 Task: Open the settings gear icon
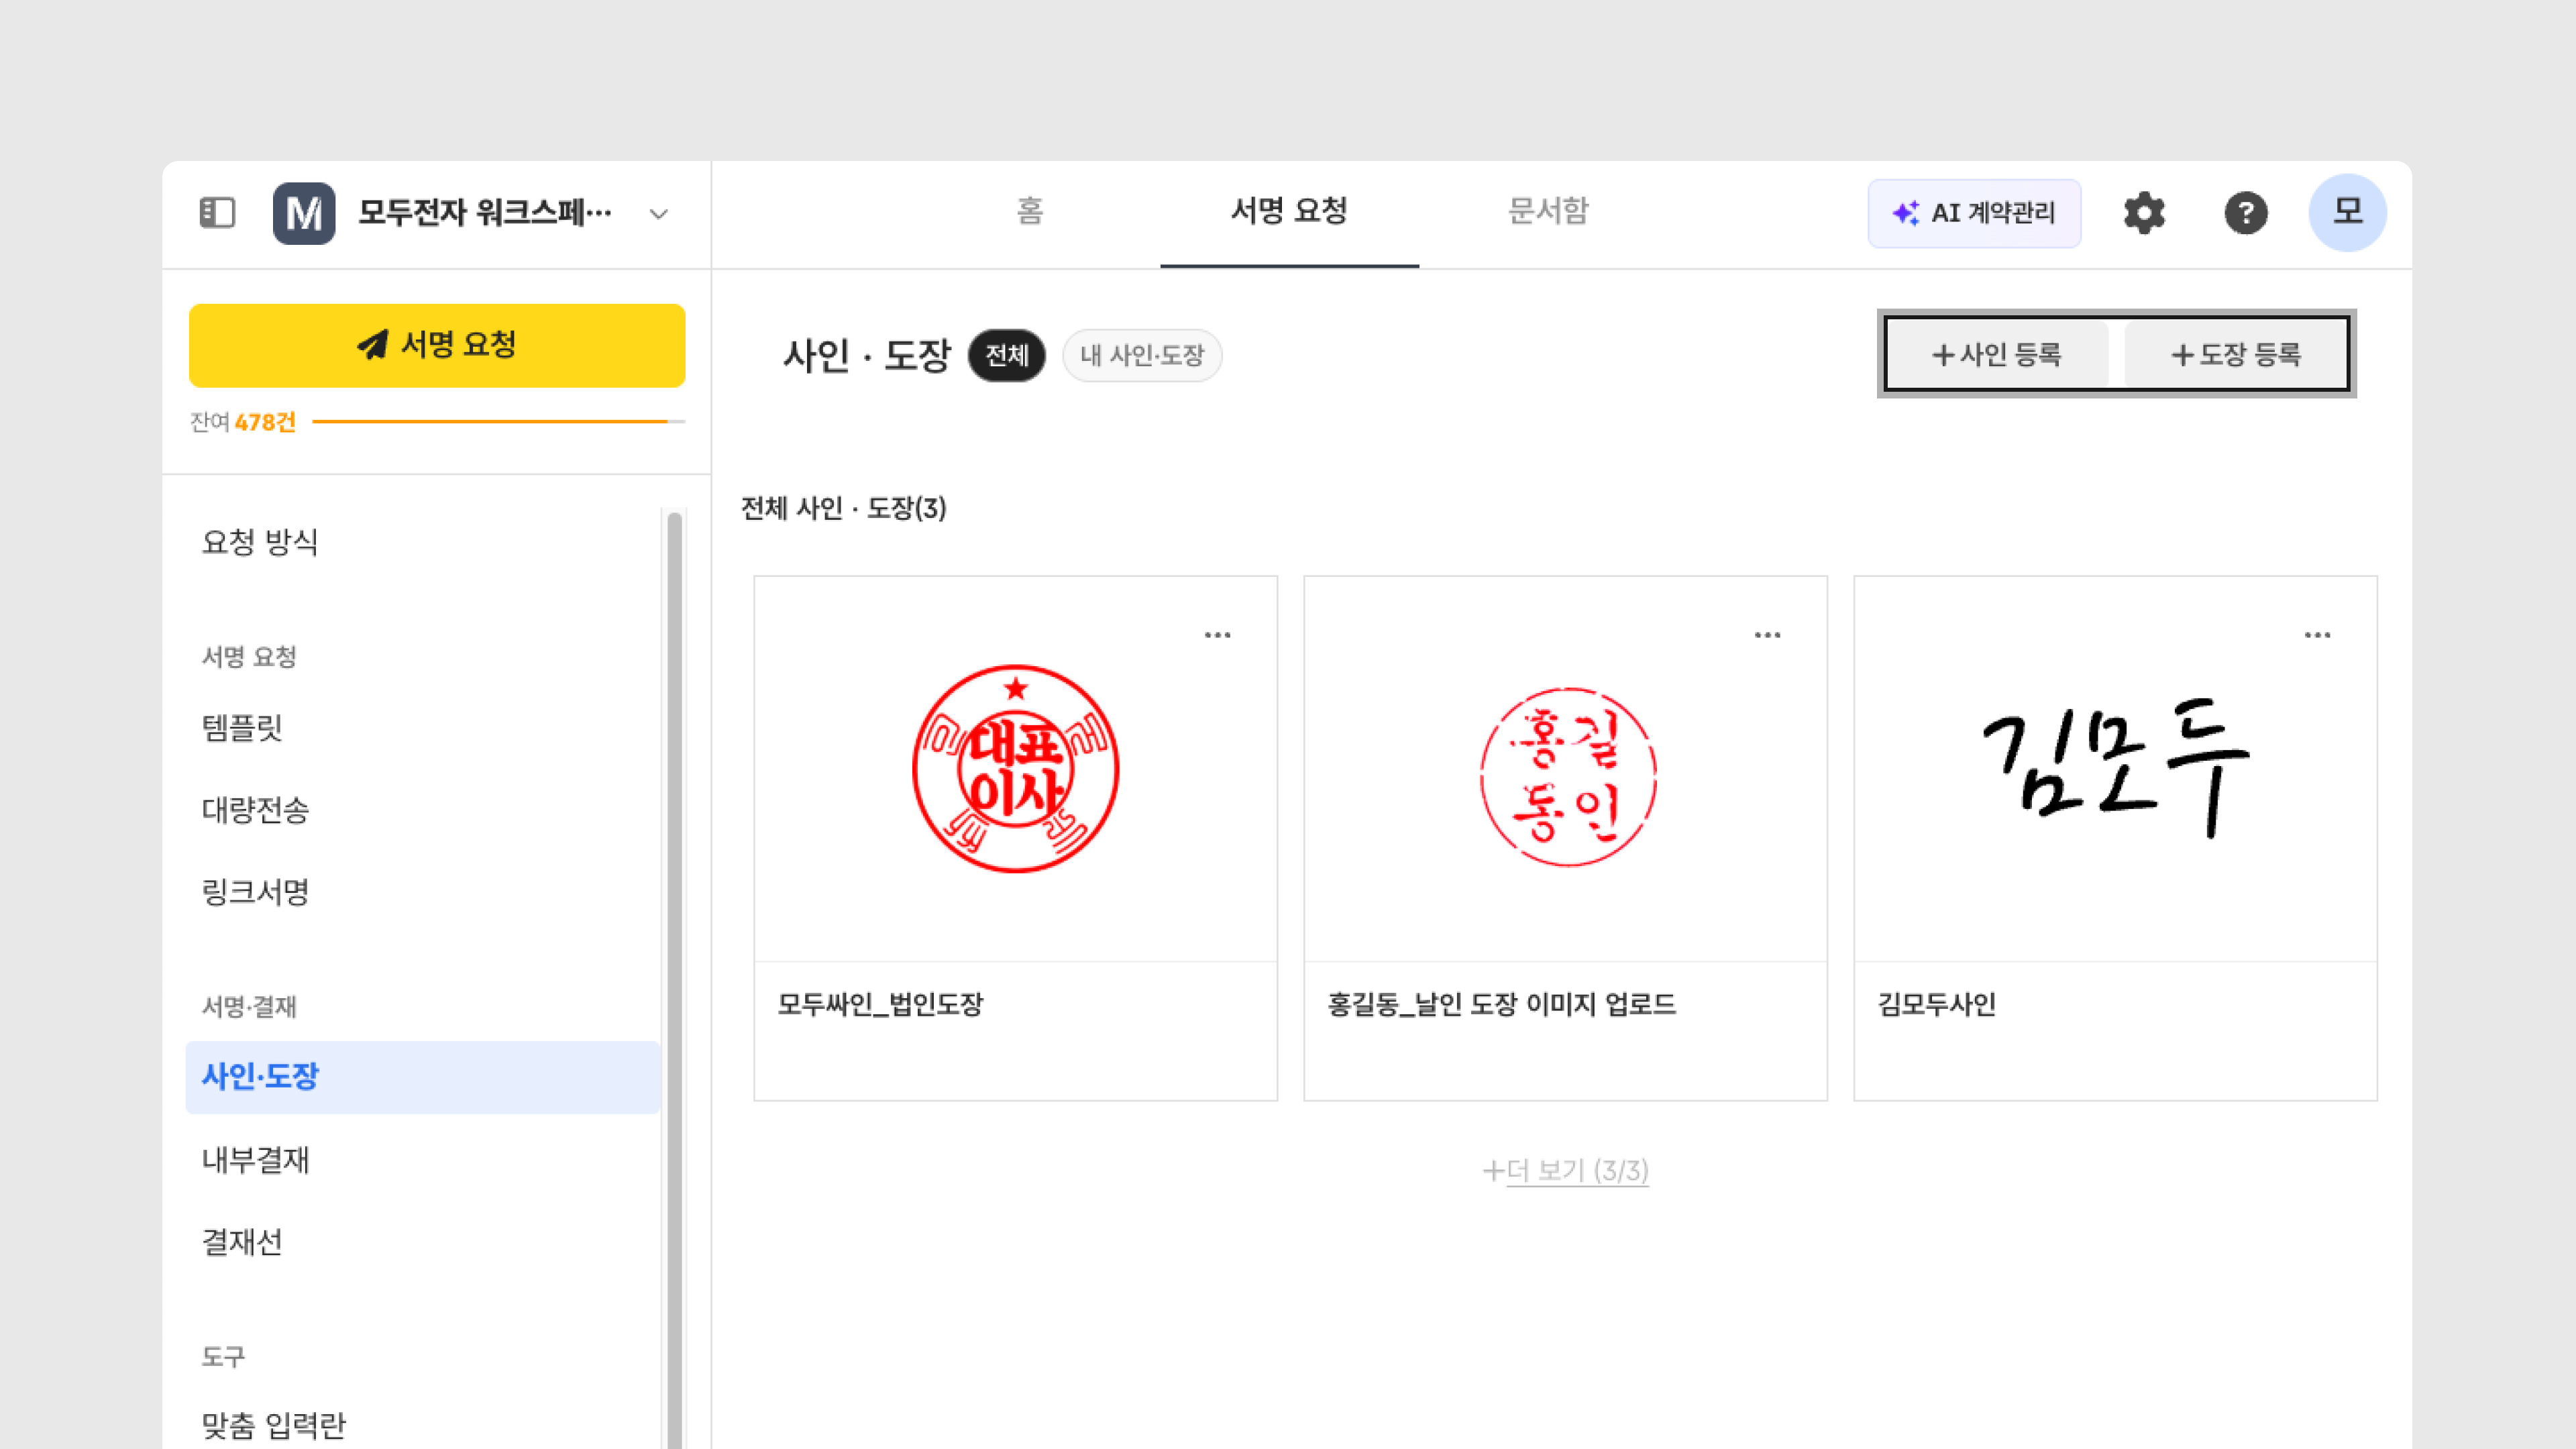pyautogui.click(x=2144, y=213)
